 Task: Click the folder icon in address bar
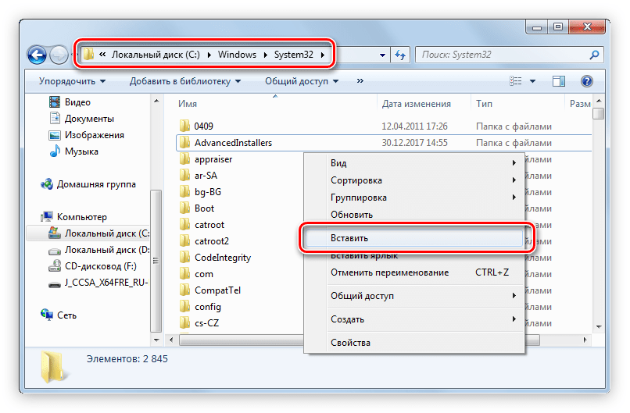coord(88,54)
